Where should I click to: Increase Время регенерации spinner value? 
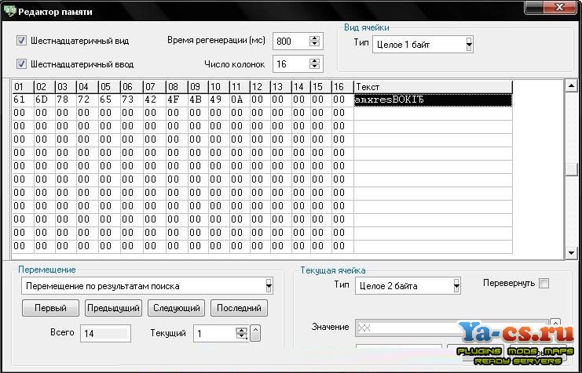(x=314, y=38)
